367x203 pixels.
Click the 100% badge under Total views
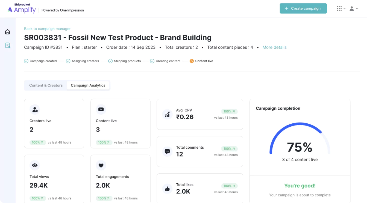[x=38, y=198]
